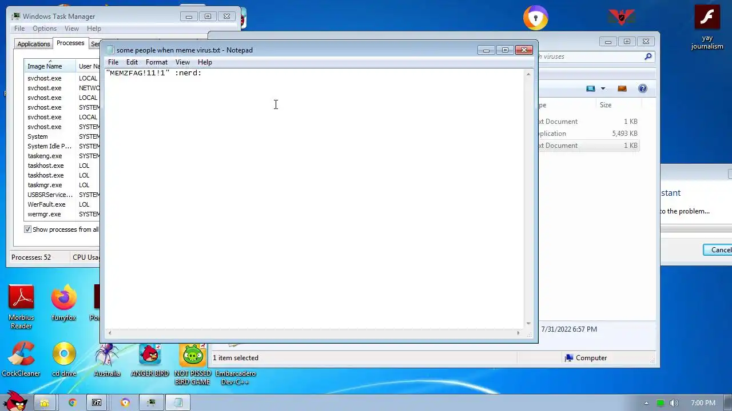Sort processes by Image Name column

point(50,66)
